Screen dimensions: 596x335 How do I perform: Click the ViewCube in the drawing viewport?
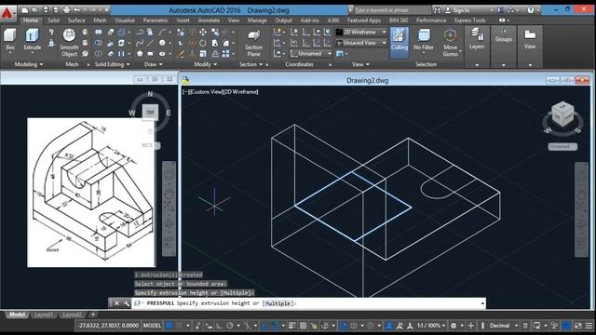[x=562, y=114]
